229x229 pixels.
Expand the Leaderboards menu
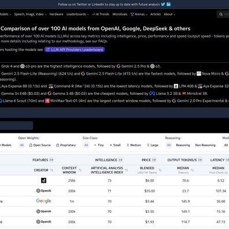tap(77, 14)
